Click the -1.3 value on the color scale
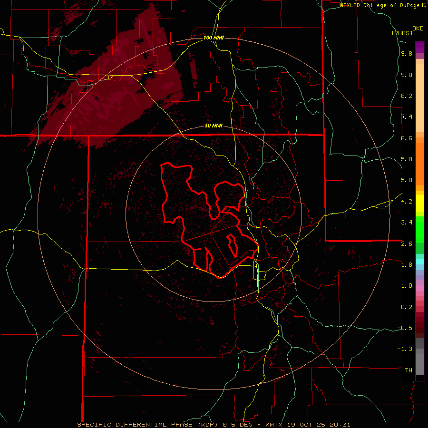 click(x=405, y=349)
